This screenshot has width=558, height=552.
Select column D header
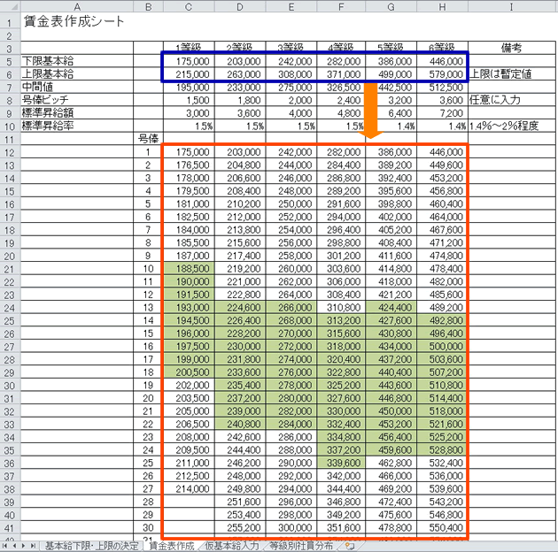tap(240, 6)
